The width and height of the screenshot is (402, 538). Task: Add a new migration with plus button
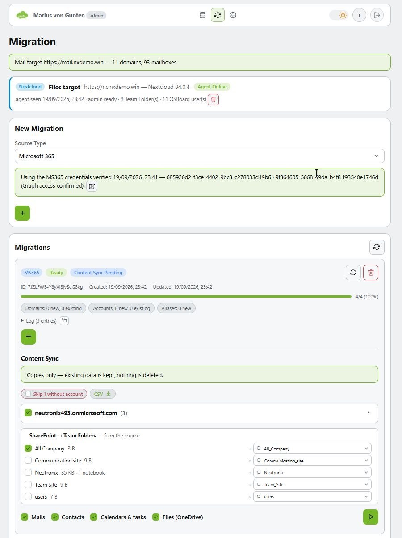click(x=22, y=213)
